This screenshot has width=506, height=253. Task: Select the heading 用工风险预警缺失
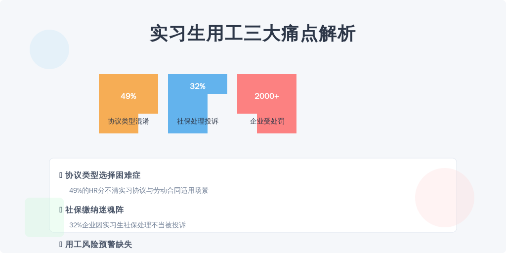(x=98, y=244)
